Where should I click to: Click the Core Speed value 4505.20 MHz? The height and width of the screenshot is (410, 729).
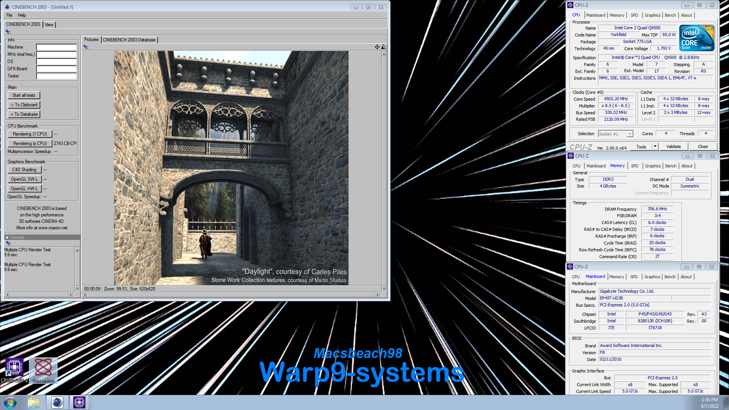click(616, 99)
